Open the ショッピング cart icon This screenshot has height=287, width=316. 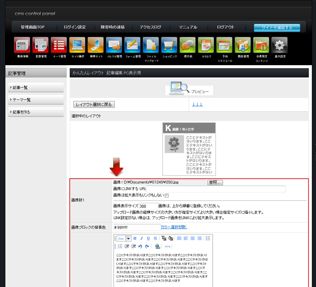coord(169,46)
